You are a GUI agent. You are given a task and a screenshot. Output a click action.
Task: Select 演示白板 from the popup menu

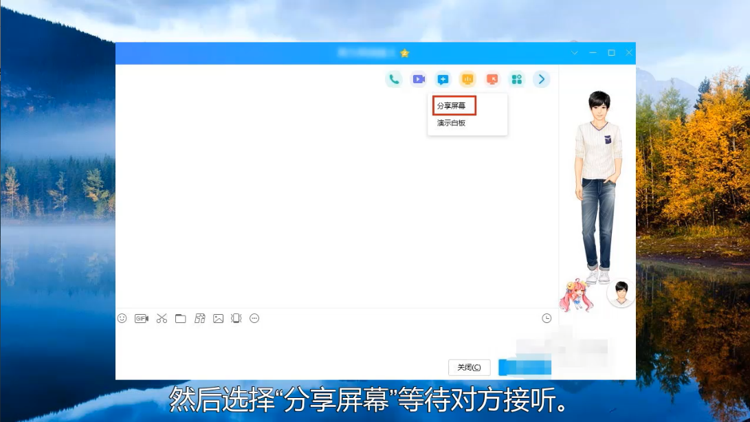click(x=452, y=123)
